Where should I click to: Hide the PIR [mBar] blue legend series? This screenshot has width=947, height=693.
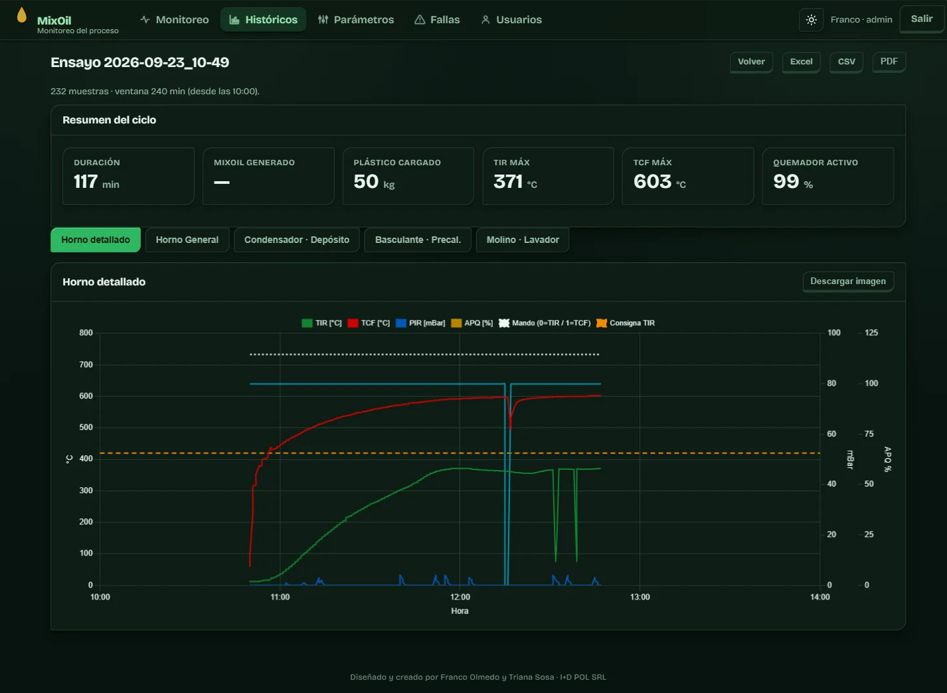(x=420, y=323)
